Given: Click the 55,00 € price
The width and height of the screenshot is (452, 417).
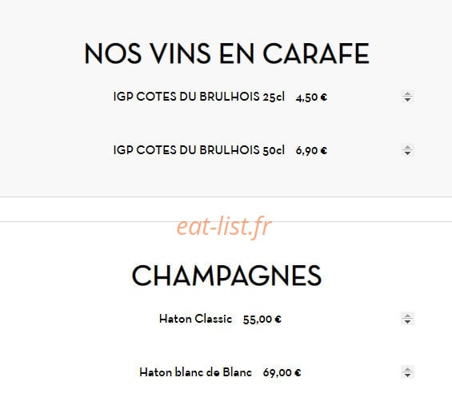Looking at the screenshot, I should [x=262, y=320].
